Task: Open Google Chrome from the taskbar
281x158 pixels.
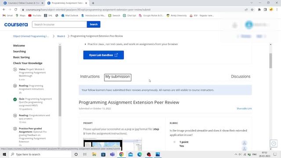Action: coord(121,154)
